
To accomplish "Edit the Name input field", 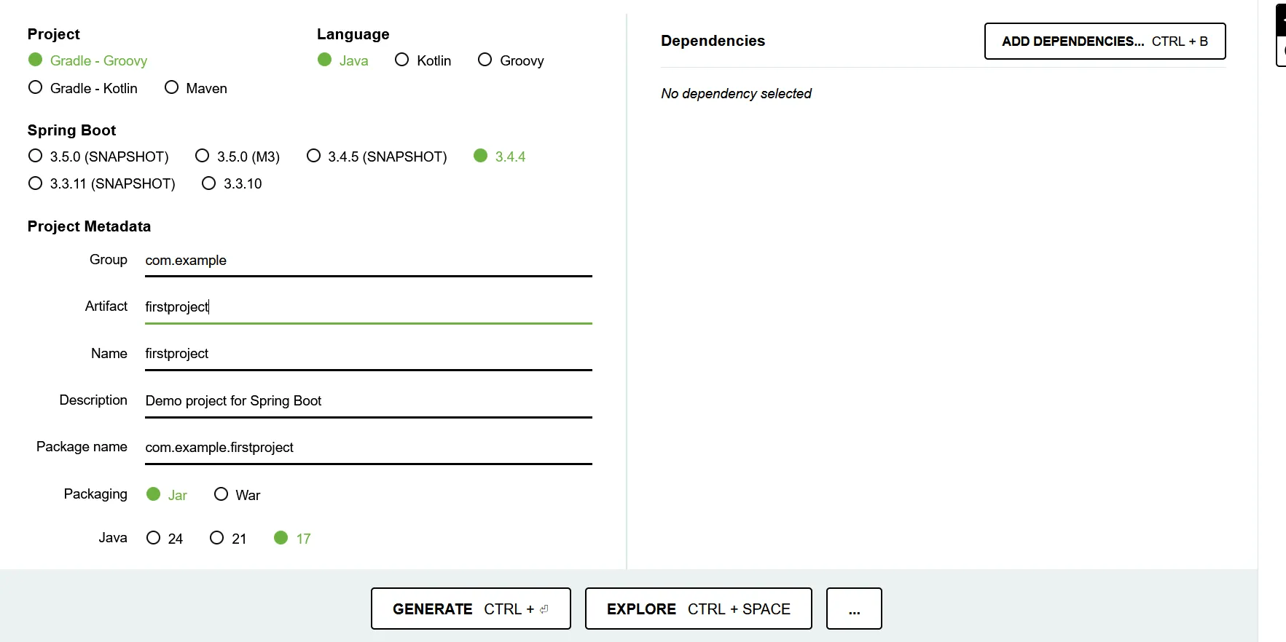I will point(369,354).
